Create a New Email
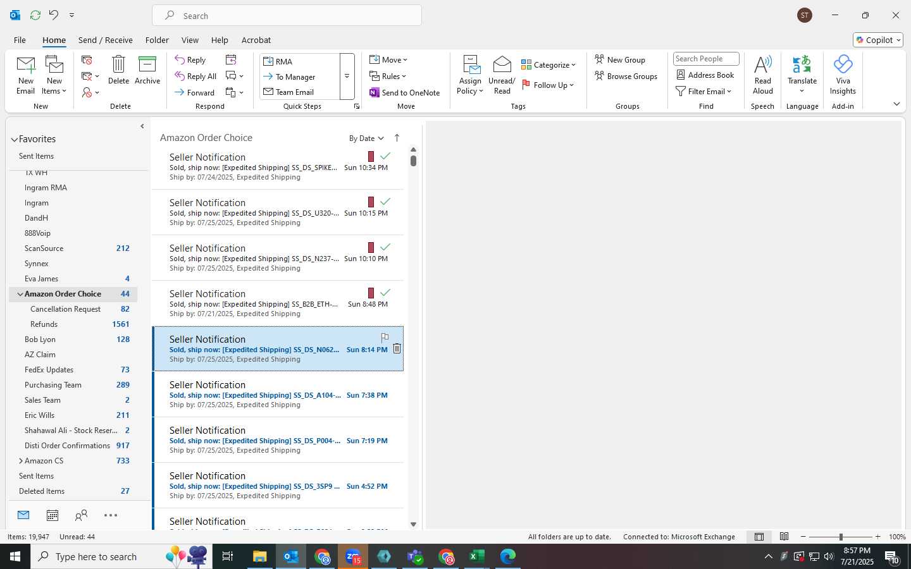This screenshot has height=569, width=911. pyautogui.click(x=25, y=75)
